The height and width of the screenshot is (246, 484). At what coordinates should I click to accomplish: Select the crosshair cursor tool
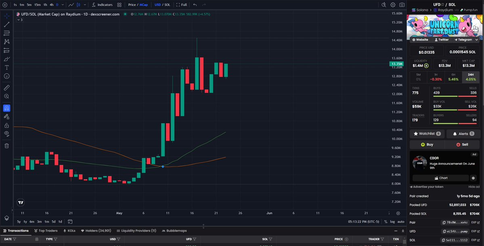coord(6,16)
